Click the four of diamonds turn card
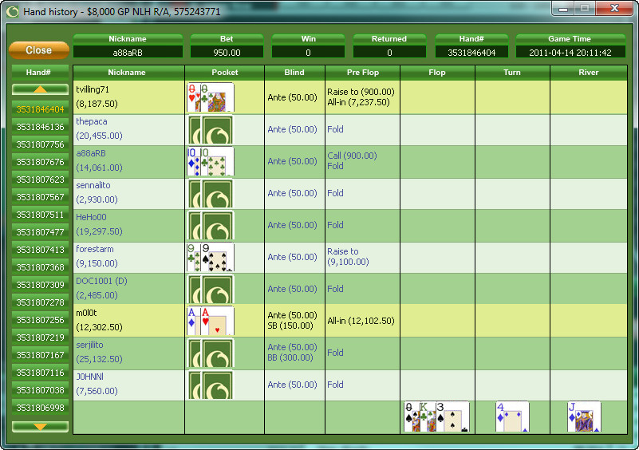 tap(512, 416)
